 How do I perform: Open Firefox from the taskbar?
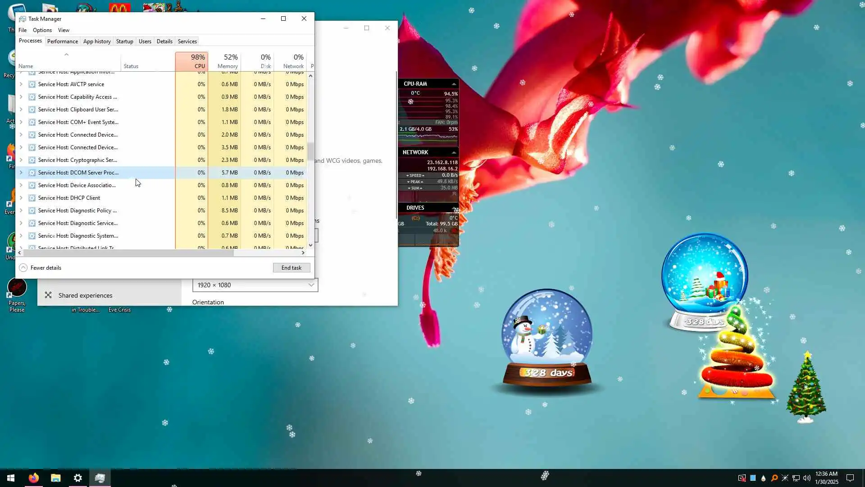coord(34,478)
